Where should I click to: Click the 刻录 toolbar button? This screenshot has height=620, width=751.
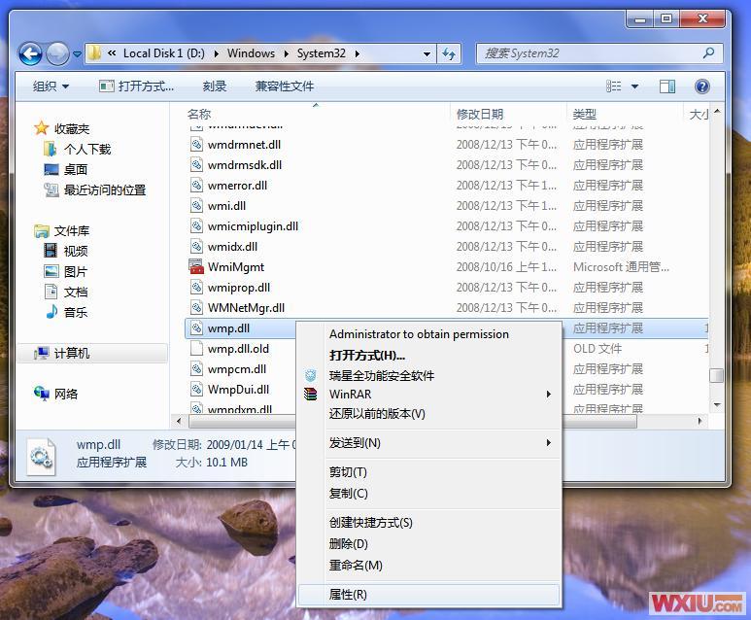[215, 86]
